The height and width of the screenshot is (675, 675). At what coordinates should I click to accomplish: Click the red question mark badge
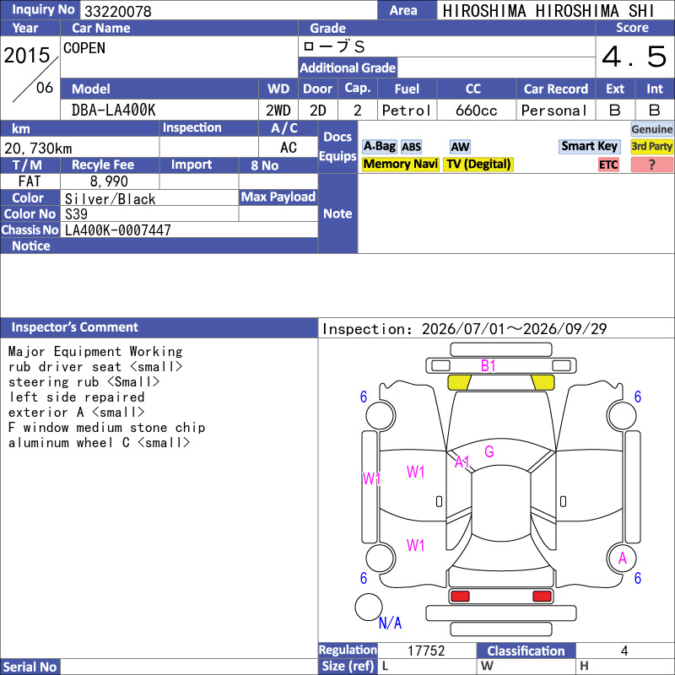click(651, 165)
